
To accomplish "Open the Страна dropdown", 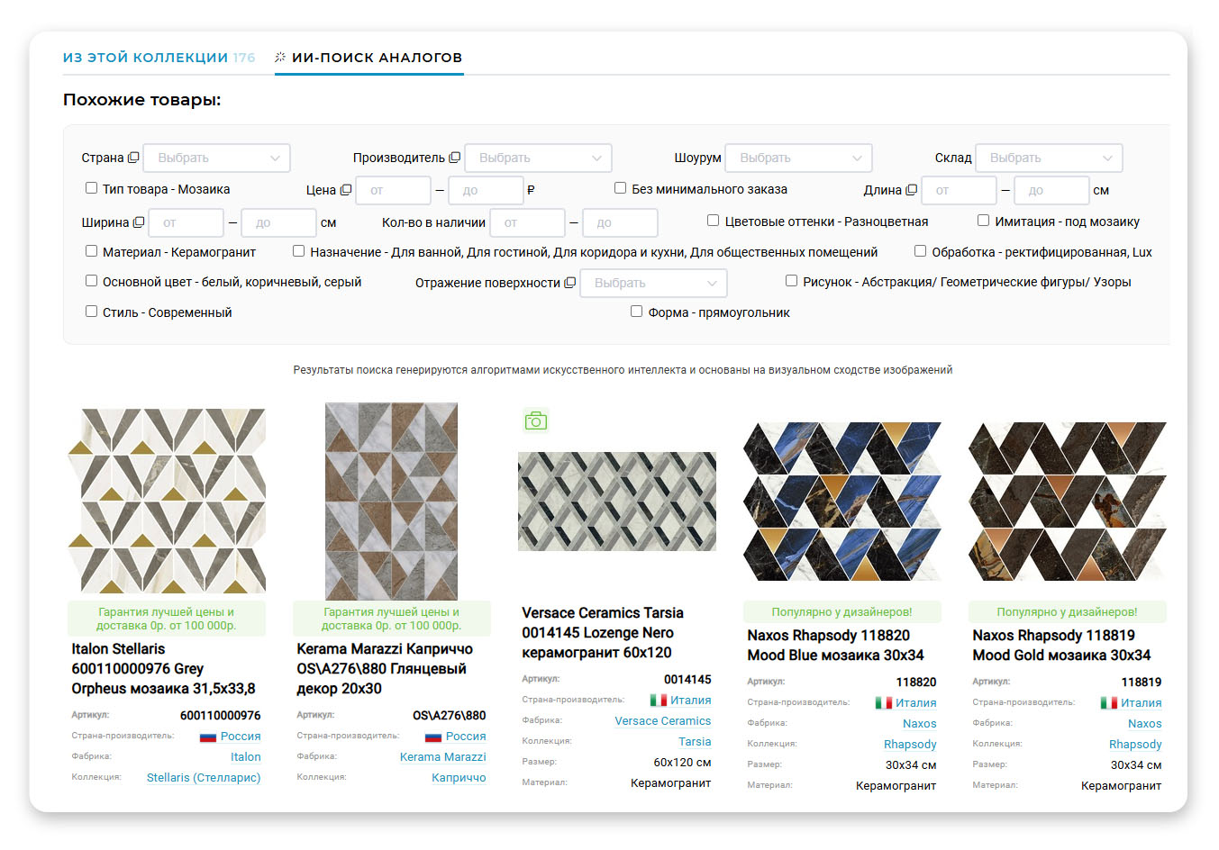I will coord(217,158).
